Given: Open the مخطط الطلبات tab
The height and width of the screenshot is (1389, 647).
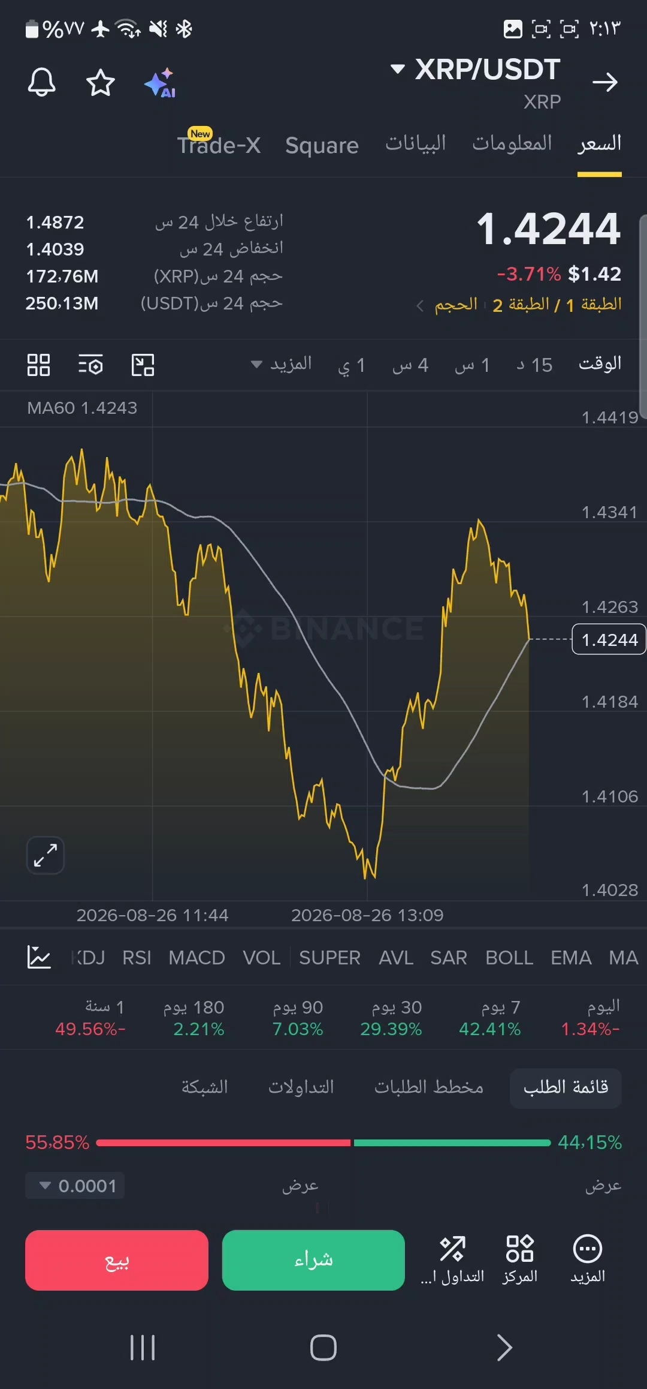Looking at the screenshot, I should [429, 1087].
